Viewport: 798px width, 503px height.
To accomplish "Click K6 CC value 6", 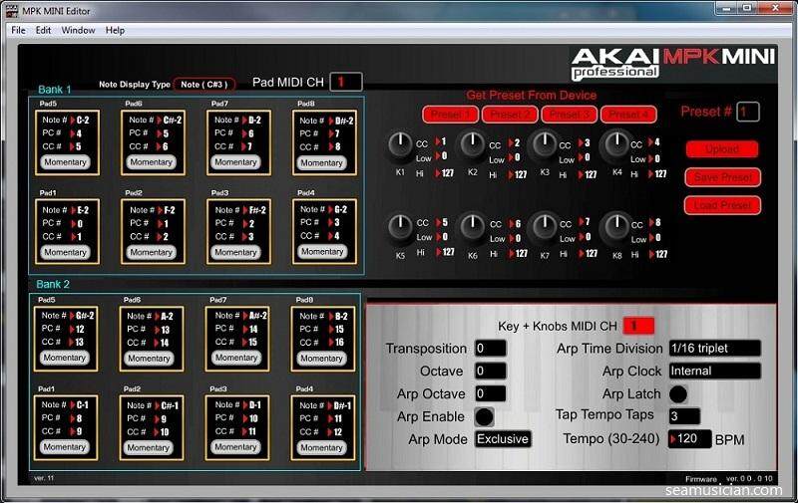I will [518, 223].
